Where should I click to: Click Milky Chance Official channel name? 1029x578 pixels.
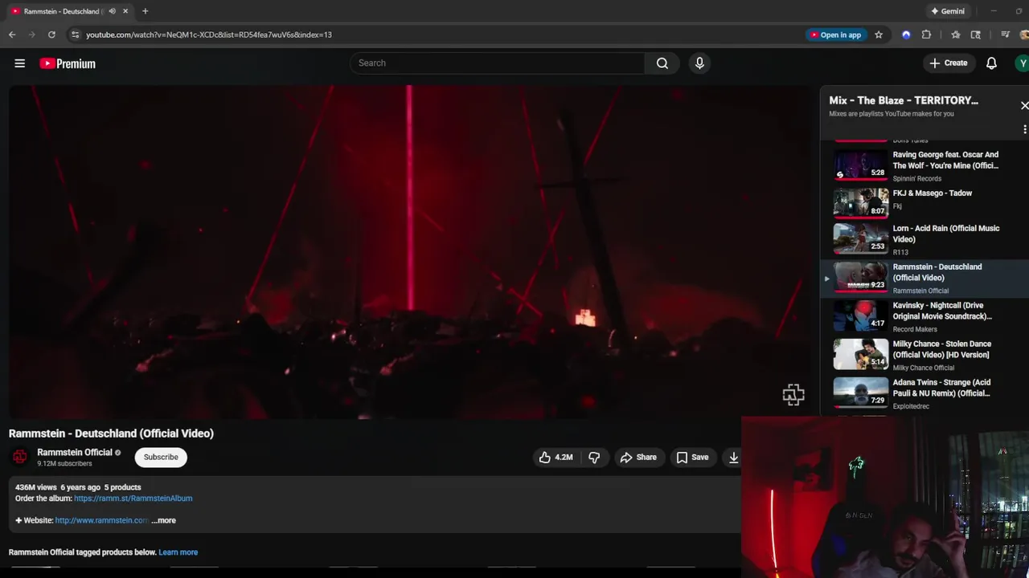(924, 368)
